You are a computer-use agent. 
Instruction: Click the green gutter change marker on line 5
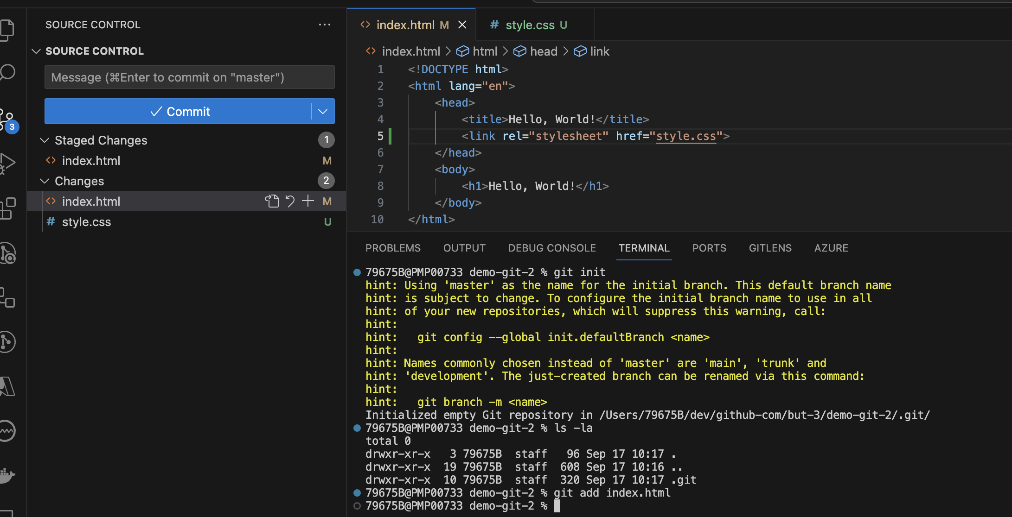tap(390, 136)
